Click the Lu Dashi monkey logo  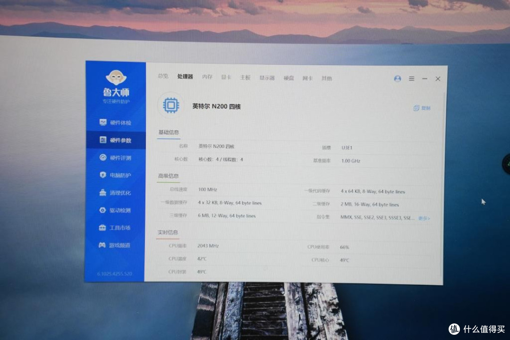[x=116, y=77]
